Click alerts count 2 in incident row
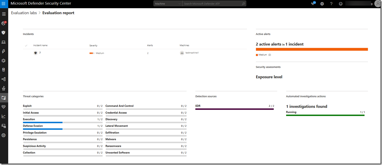Screen dimensions: 382x165 (148, 53)
